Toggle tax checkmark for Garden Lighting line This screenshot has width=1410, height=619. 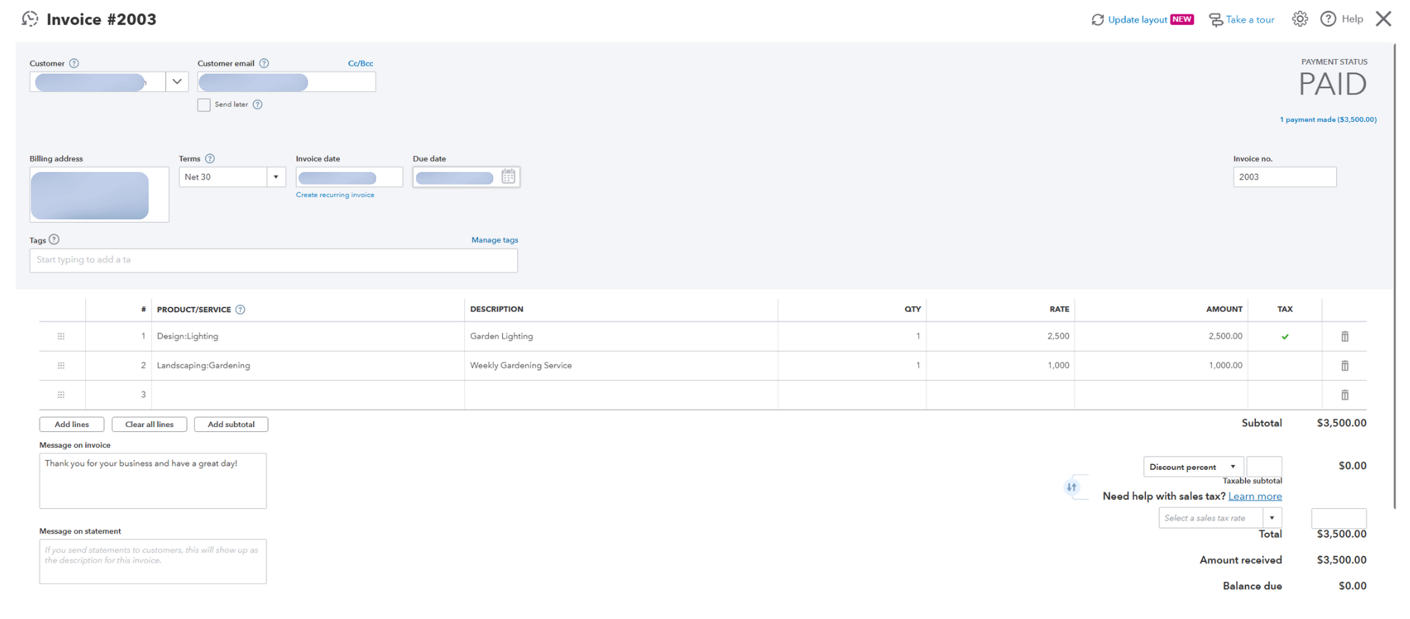(x=1285, y=337)
